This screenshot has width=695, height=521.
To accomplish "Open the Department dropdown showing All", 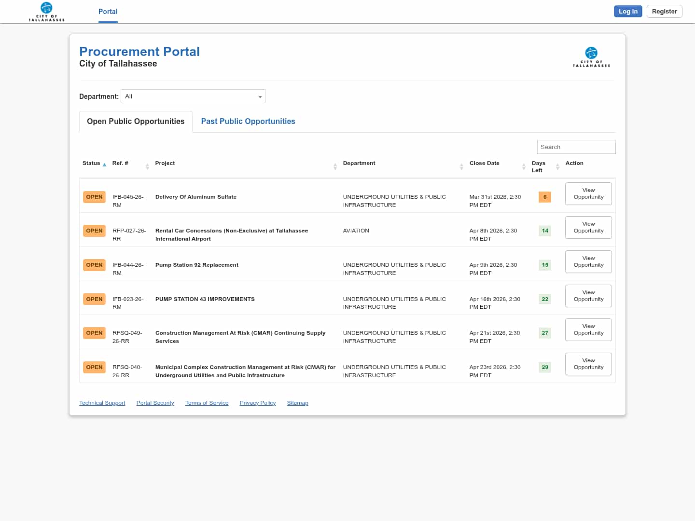I will [193, 96].
